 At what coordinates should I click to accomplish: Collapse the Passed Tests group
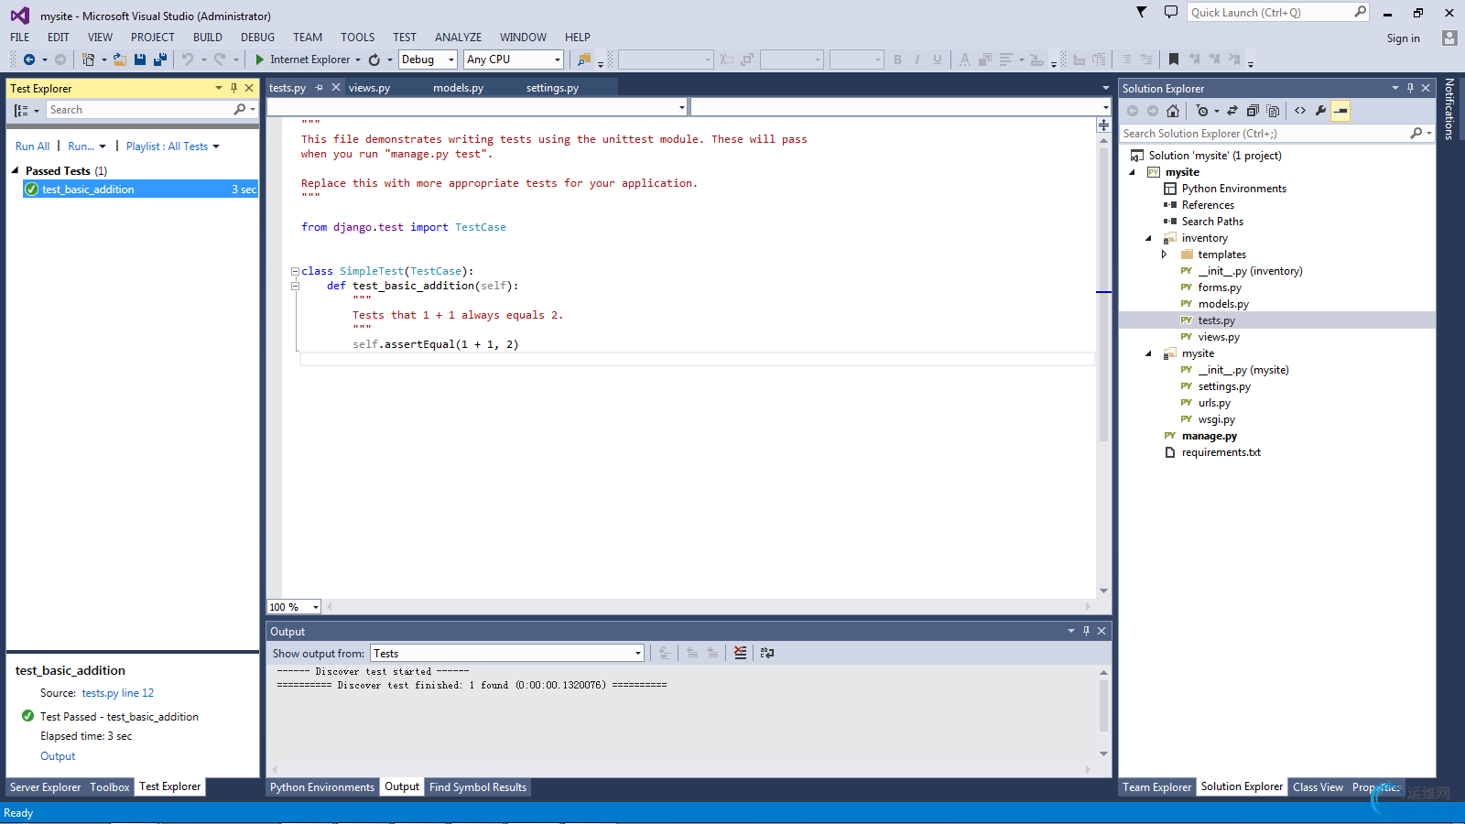15,170
